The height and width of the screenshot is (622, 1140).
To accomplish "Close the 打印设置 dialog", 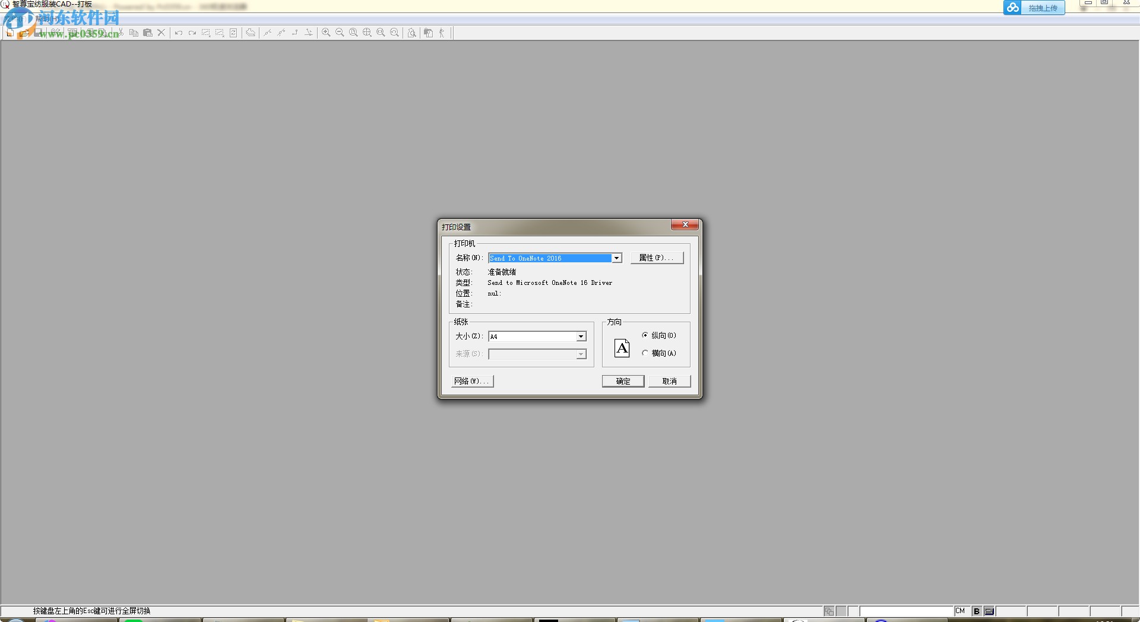I will pyautogui.click(x=685, y=224).
